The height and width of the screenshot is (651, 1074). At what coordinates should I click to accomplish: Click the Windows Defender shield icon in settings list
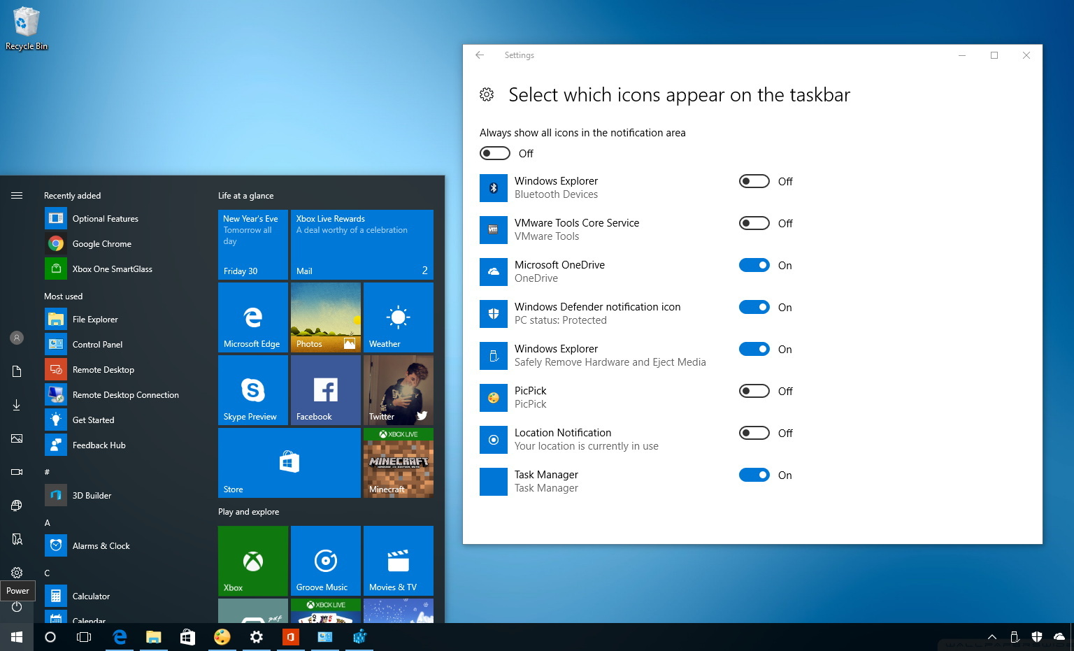coord(494,313)
